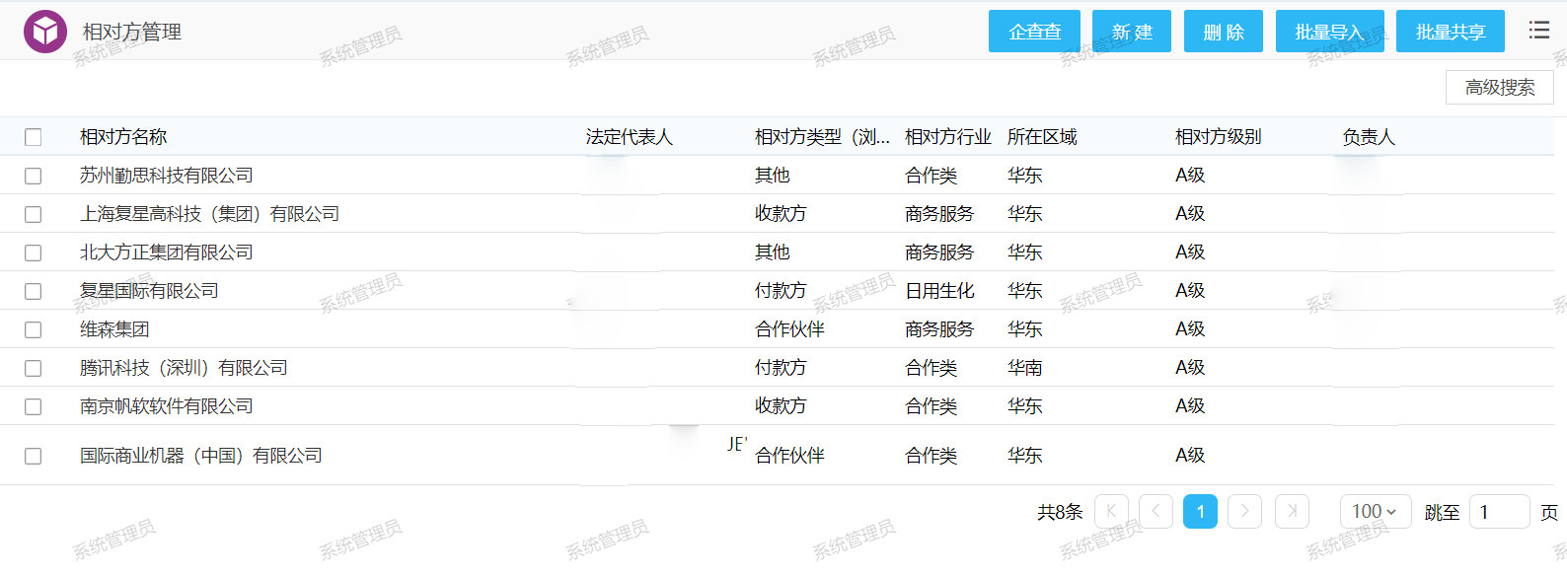The image size is (1567, 577).
Task: Click the 跳至 page number input field
Action: click(x=1499, y=511)
